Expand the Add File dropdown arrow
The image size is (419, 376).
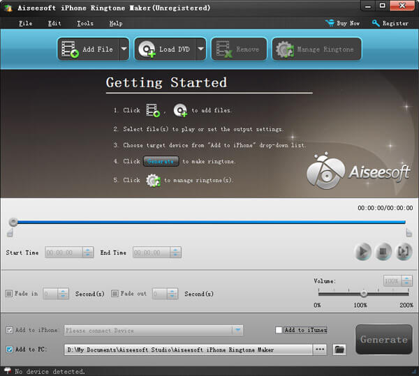coord(124,49)
